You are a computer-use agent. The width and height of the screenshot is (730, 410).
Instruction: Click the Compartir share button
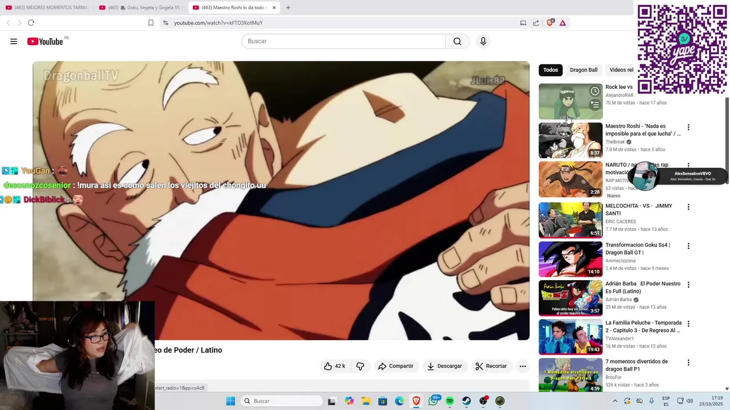pyautogui.click(x=395, y=366)
